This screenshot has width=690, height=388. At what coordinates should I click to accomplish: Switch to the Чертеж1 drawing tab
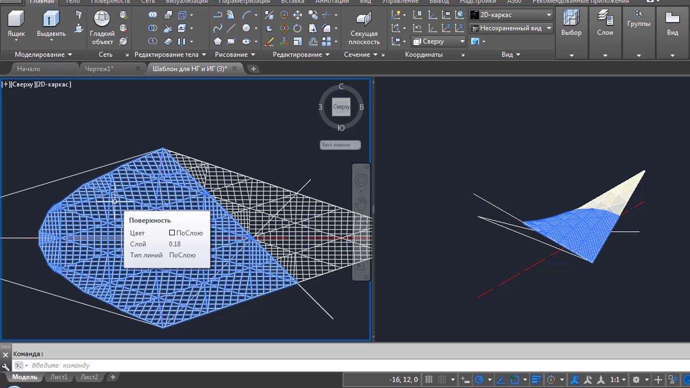(99, 68)
